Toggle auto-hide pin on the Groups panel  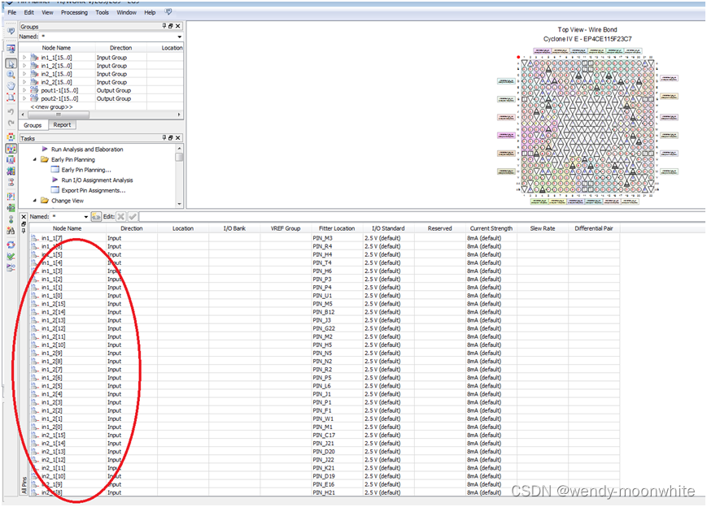coord(164,25)
